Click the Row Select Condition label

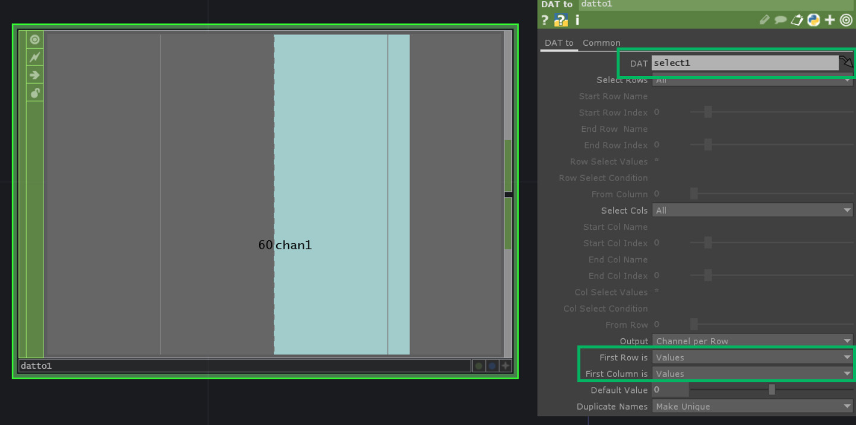(x=603, y=177)
